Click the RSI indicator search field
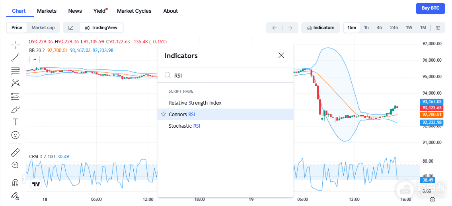 pos(226,76)
